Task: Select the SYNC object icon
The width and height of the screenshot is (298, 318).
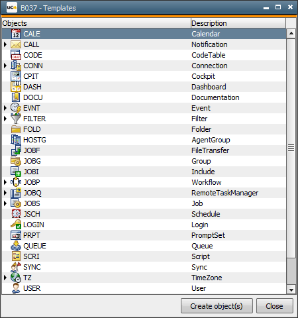Action: click(16, 267)
